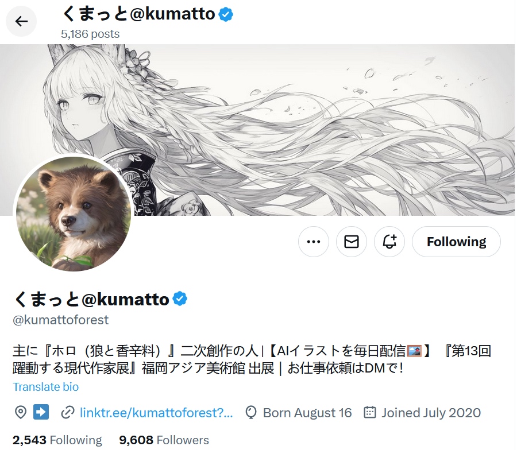Viewport: 517px width, 450px height.
Task: Open the linktr.ee/kumattoforest link
Action: pyautogui.click(x=156, y=413)
